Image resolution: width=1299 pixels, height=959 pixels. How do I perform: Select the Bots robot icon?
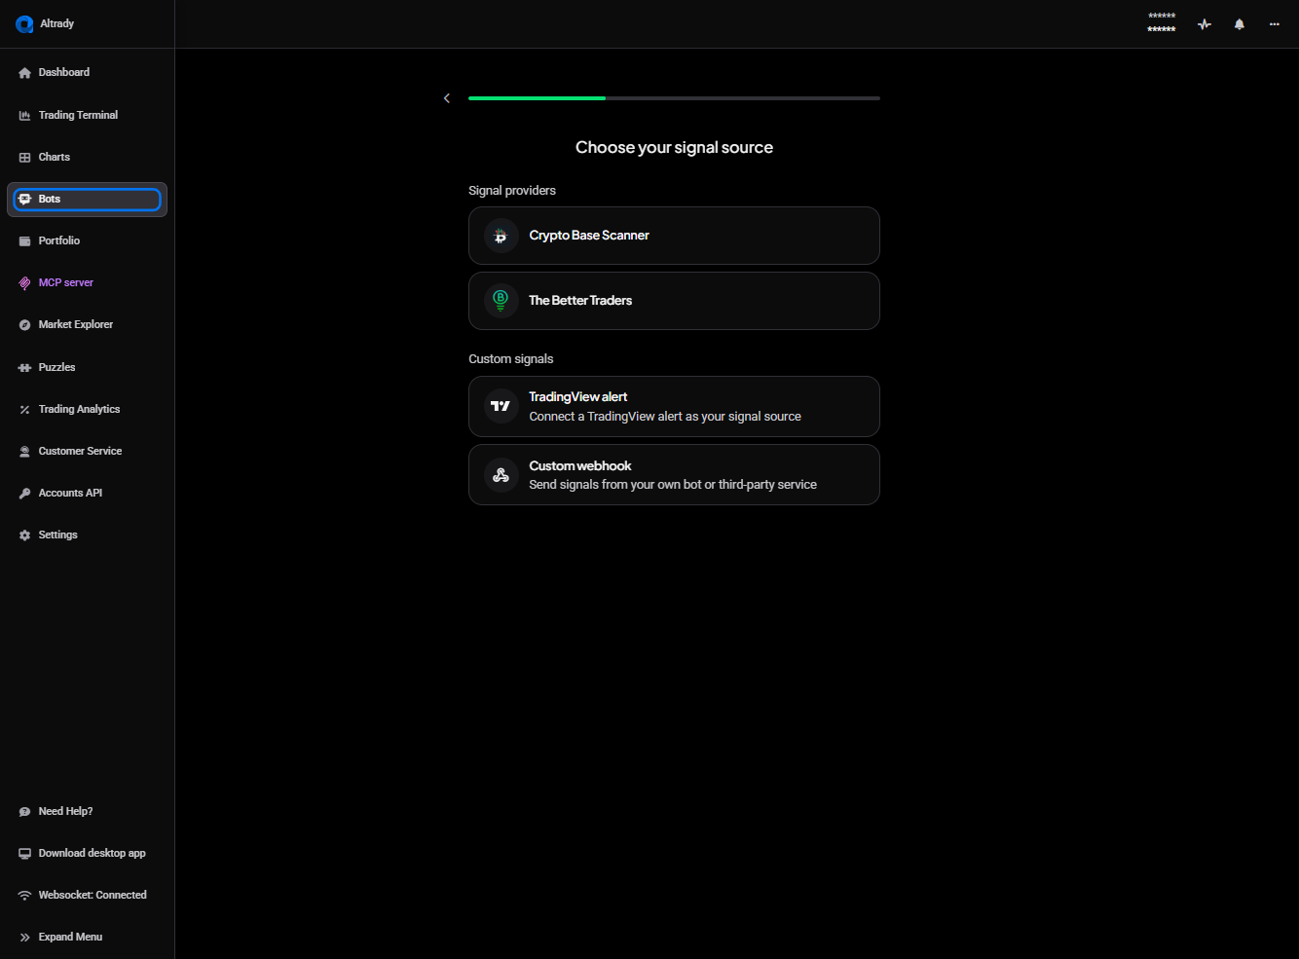tap(25, 199)
